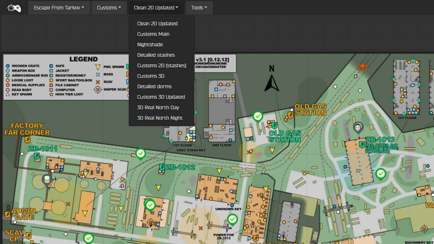
Task: Click the Admin Gate extraction icon
Action: point(7,215)
